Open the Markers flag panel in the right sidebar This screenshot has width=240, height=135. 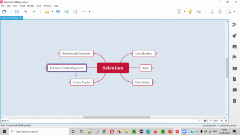tap(234, 57)
